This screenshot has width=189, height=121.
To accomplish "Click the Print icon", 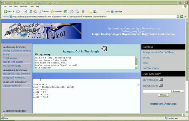I will click(78, 12).
